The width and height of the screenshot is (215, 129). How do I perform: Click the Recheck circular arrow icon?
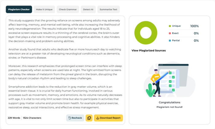point(70,118)
